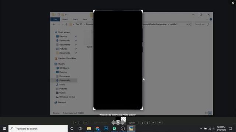
Task: Click the taskbar clock showing 12:08 PM
Action: 221,129
